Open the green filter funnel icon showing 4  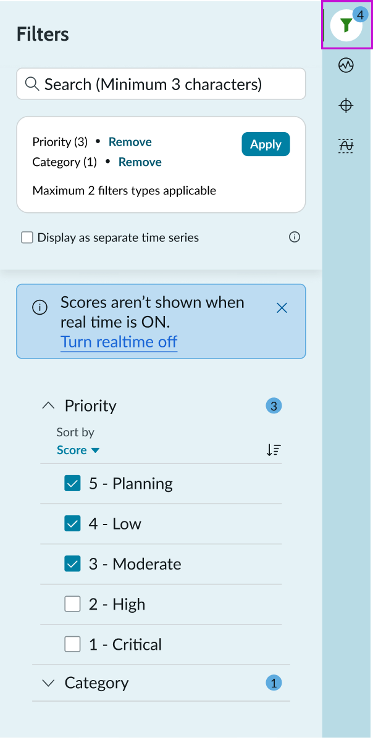pos(346,25)
